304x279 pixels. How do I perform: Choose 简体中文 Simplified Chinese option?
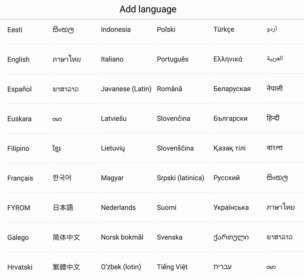coord(66,237)
